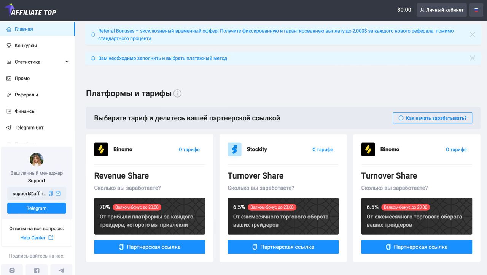Click the bell icon in payment method banner
The image size is (487, 275).
pyautogui.click(x=93, y=58)
